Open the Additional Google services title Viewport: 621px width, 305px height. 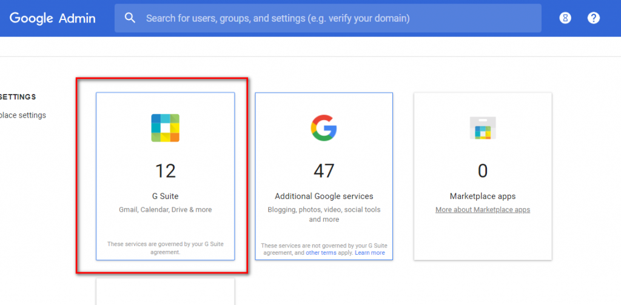pos(324,196)
